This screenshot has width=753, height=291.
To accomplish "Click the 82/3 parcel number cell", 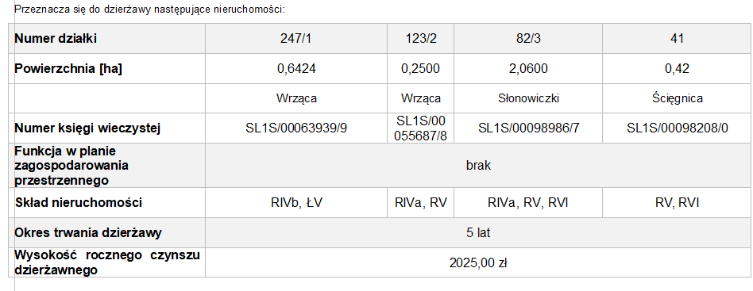I will [527, 39].
